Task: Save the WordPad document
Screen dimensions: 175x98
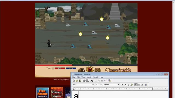Action: tap(80, 81)
